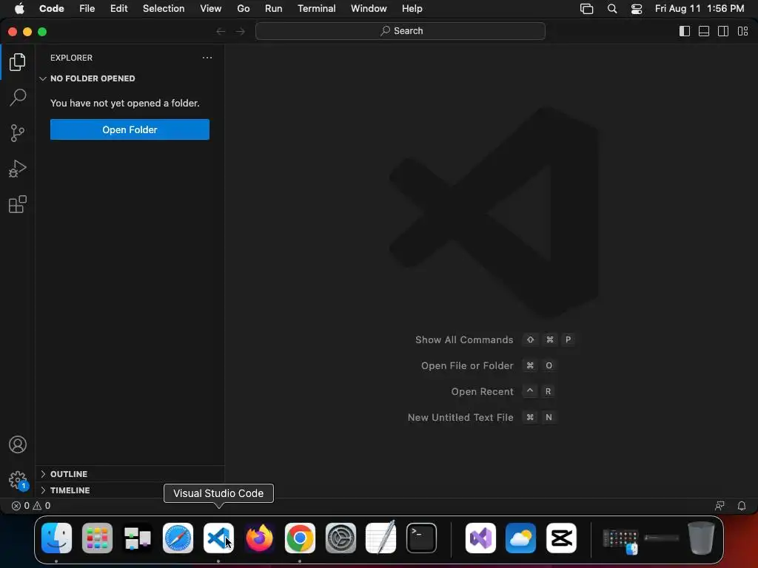Click the errors and warnings status indicator
This screenshot has height=568, width=758.
point(31,506)
